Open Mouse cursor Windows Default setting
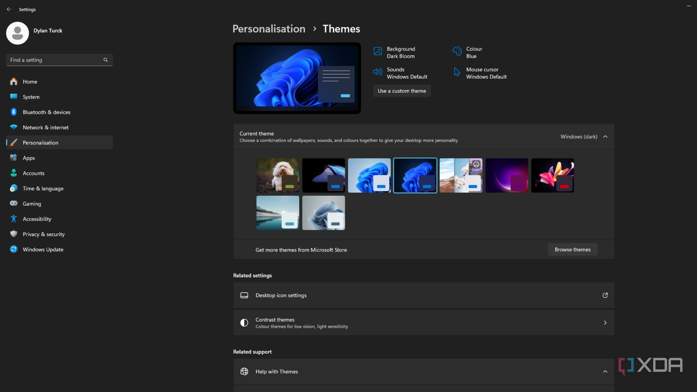 coord(480,73)
